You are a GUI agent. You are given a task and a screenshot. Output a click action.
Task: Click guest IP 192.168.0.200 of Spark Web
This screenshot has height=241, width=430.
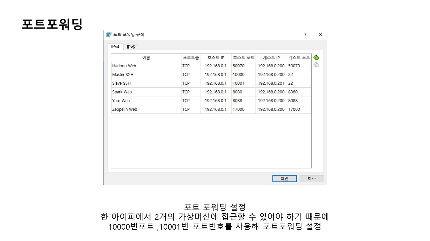pos(271,92)
